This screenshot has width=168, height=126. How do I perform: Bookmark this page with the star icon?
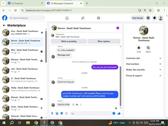click(150, 10)
